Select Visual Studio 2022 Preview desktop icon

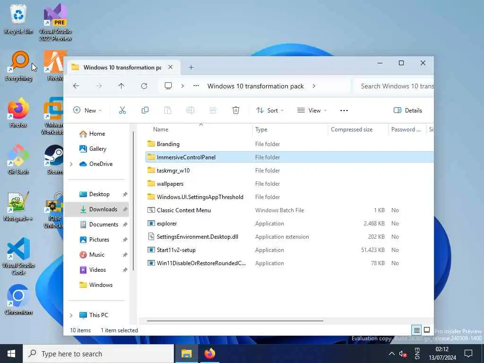(x=55, y=22)
